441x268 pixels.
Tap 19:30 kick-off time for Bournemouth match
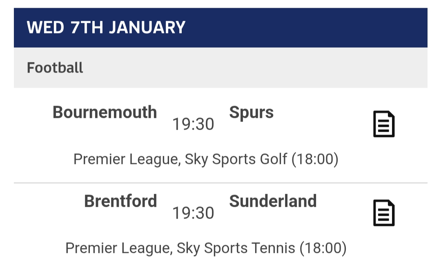click(193, 124)
